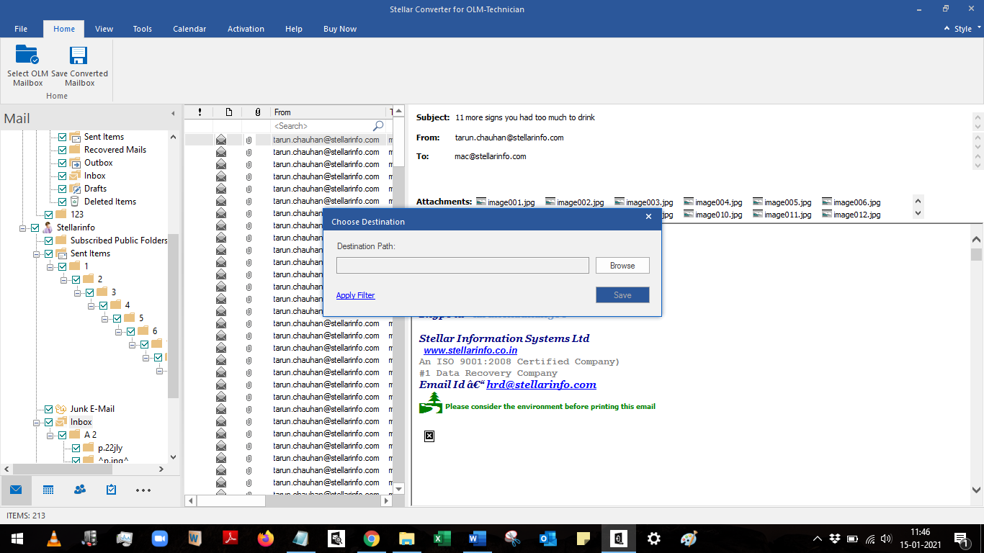This screenshot has width=984, height=553.
Task: Open image001.jpg attachment
Action: click(x=505, y=202)
